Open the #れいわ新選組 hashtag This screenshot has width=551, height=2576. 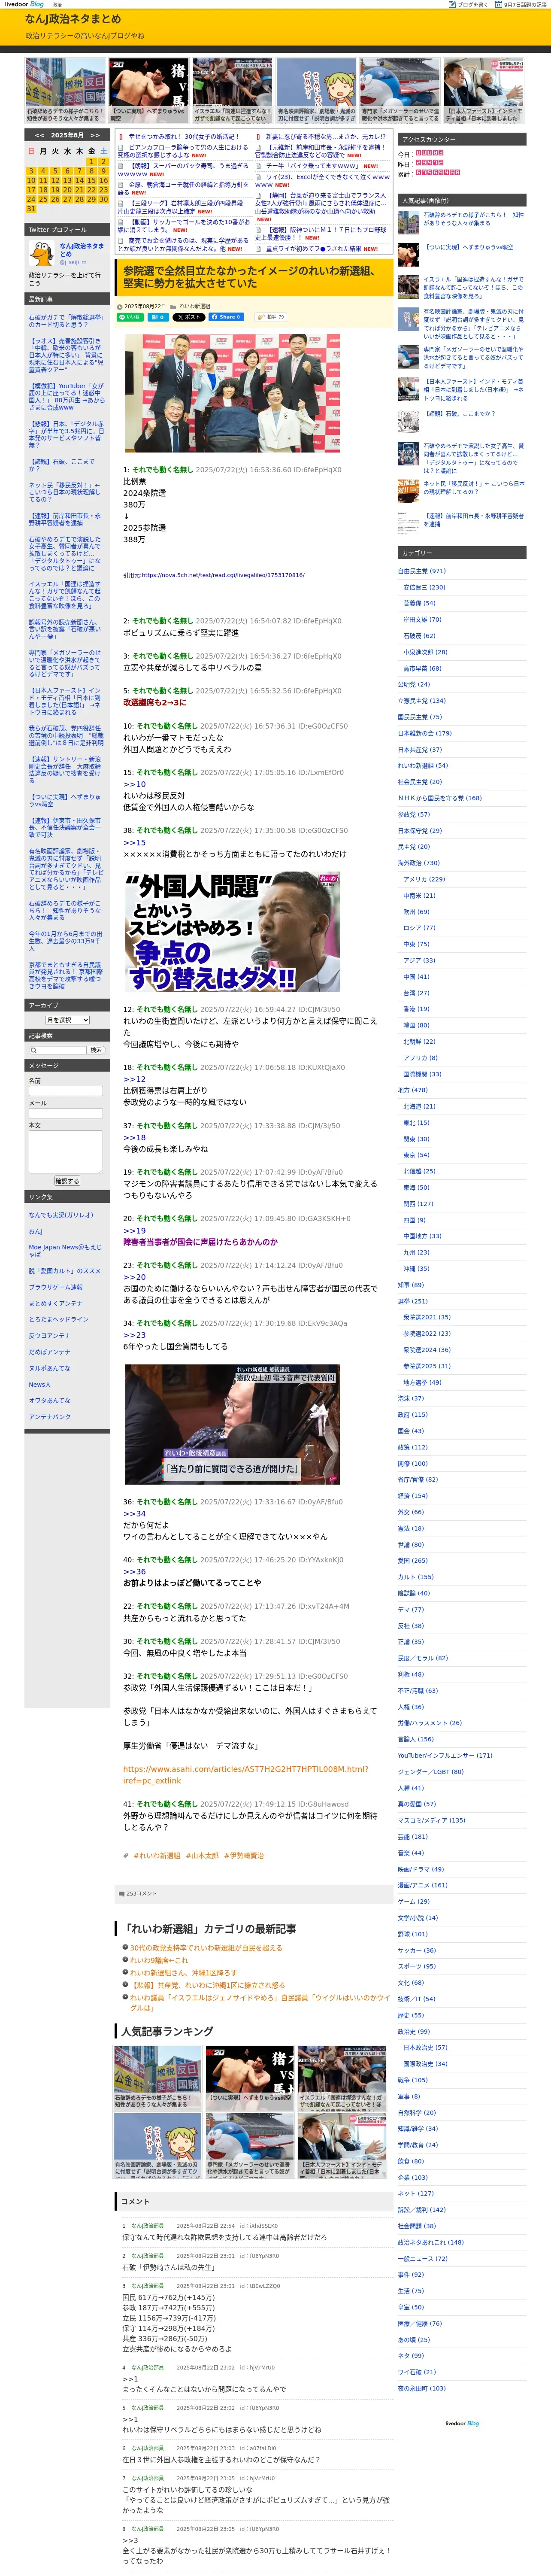tap(157, 1855)
